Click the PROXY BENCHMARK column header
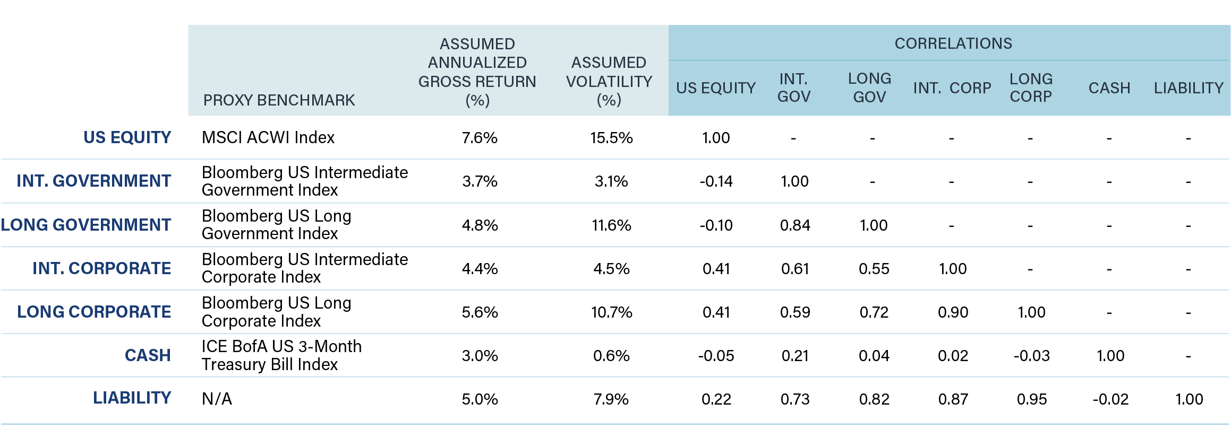1231x438 pixels. coord(279,100)
